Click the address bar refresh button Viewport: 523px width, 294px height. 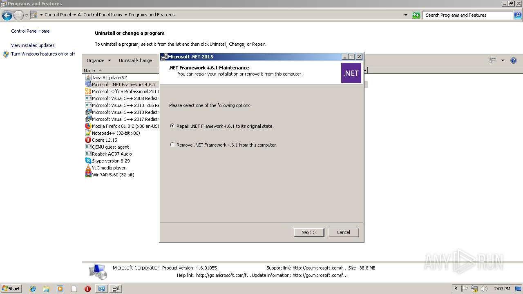pyautogui.click(x=416, y=15)
